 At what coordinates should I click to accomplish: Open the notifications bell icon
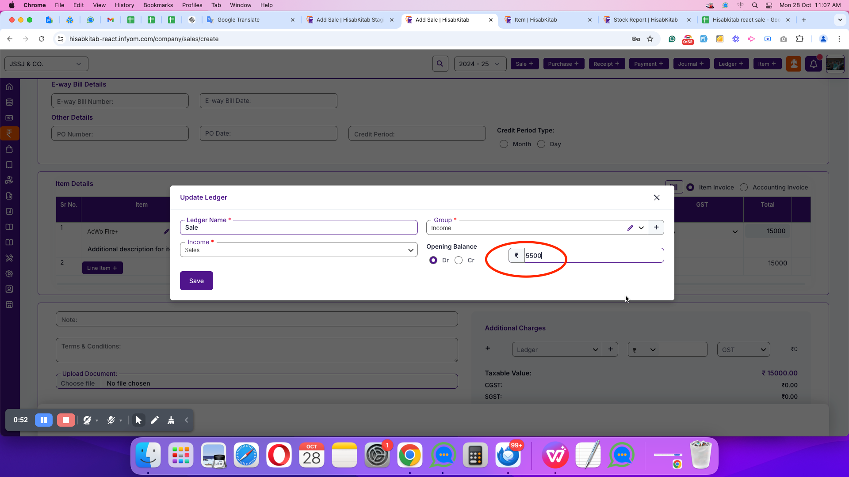pos(814,64)
